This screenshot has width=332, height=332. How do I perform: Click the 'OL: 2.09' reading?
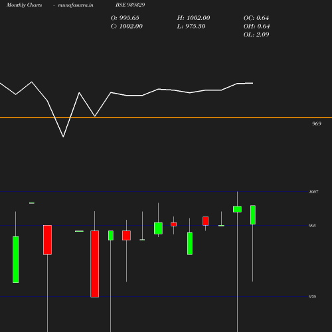[256, 35]
